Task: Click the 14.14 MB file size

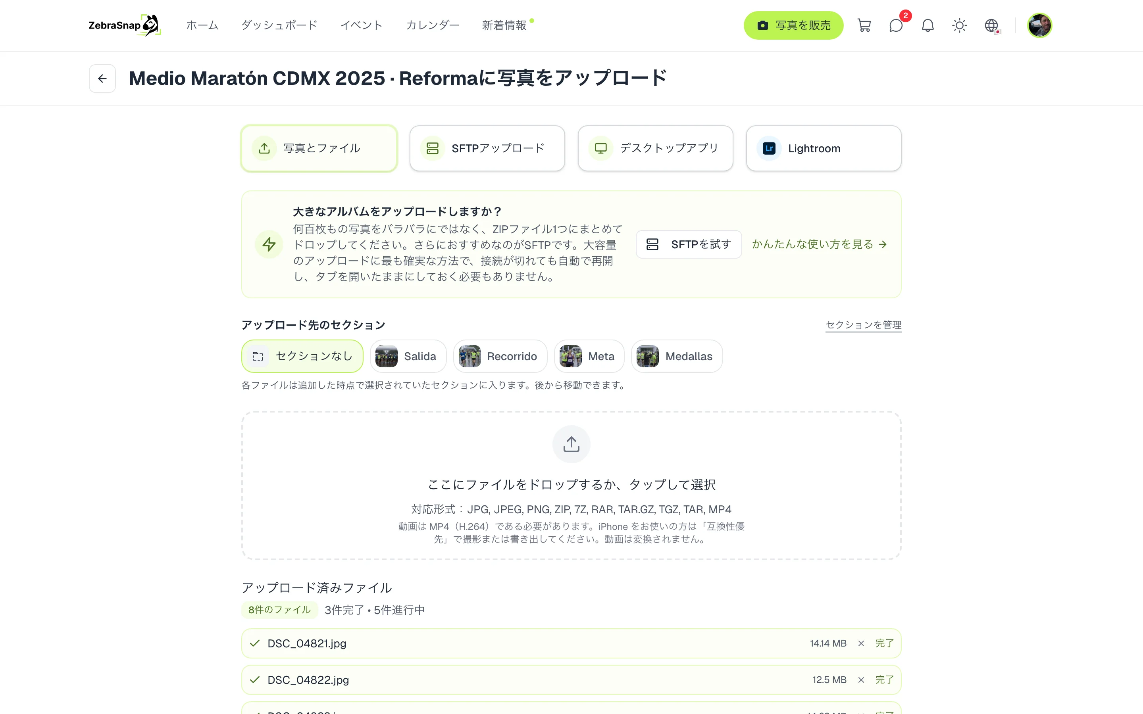Action: 828,643
